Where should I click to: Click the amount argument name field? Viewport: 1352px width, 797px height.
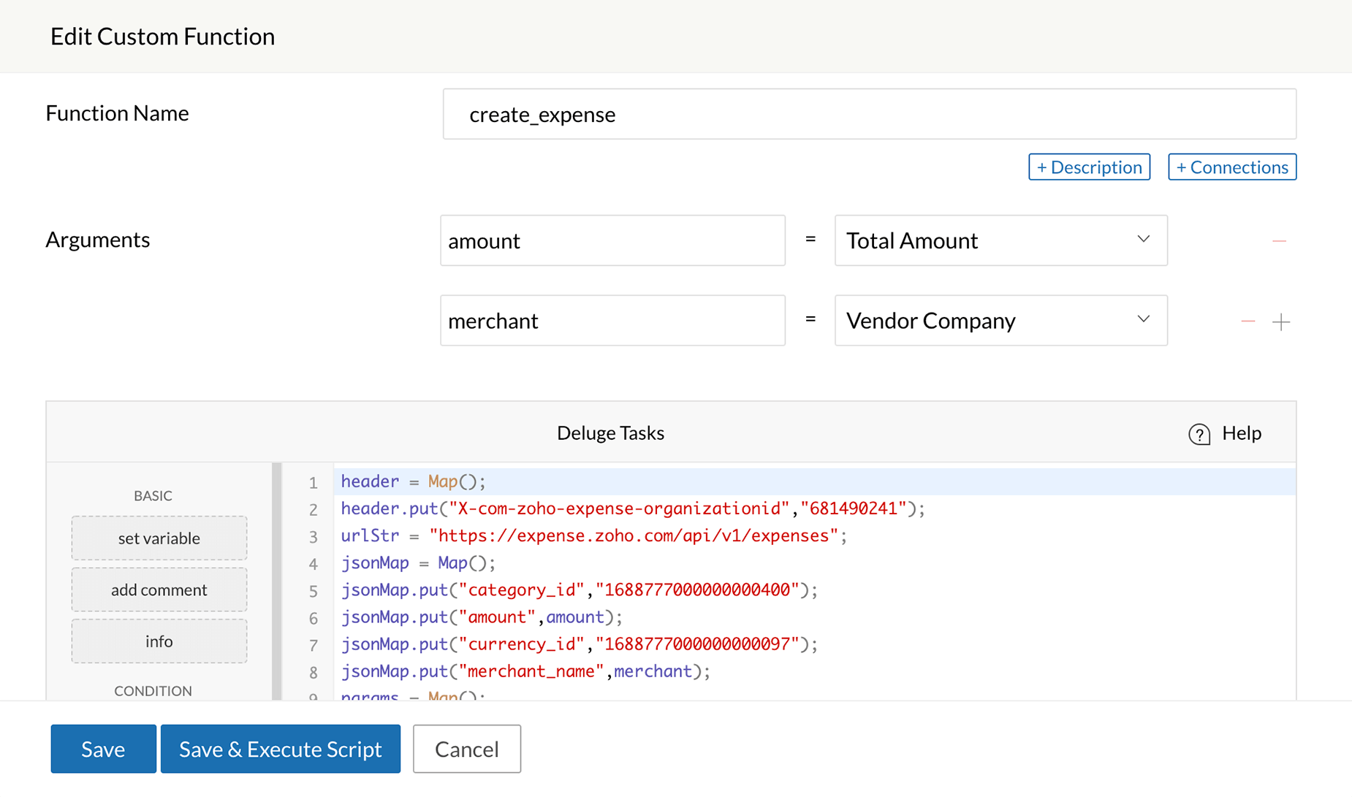pos(612,240)
